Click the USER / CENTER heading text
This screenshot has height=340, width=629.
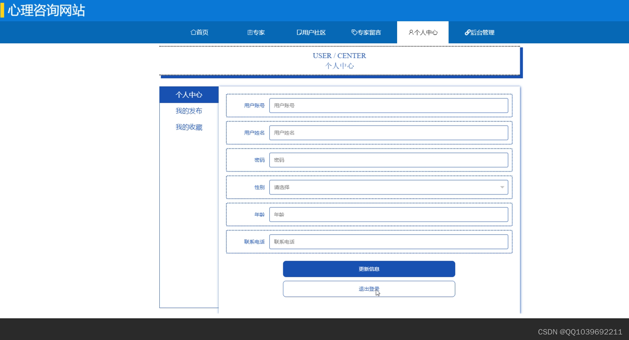339,56
